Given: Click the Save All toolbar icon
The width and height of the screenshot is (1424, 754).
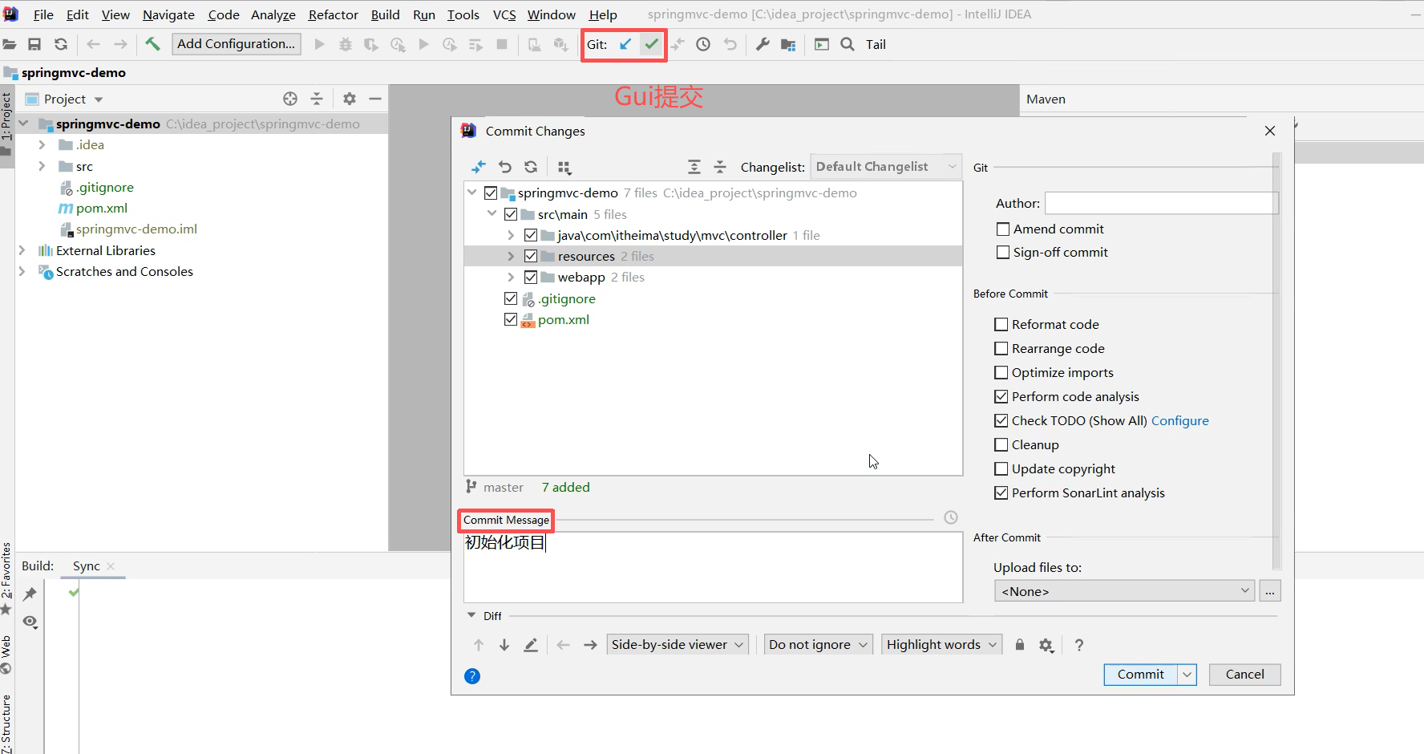Looking at the screenshot, I should pos(34,44).
